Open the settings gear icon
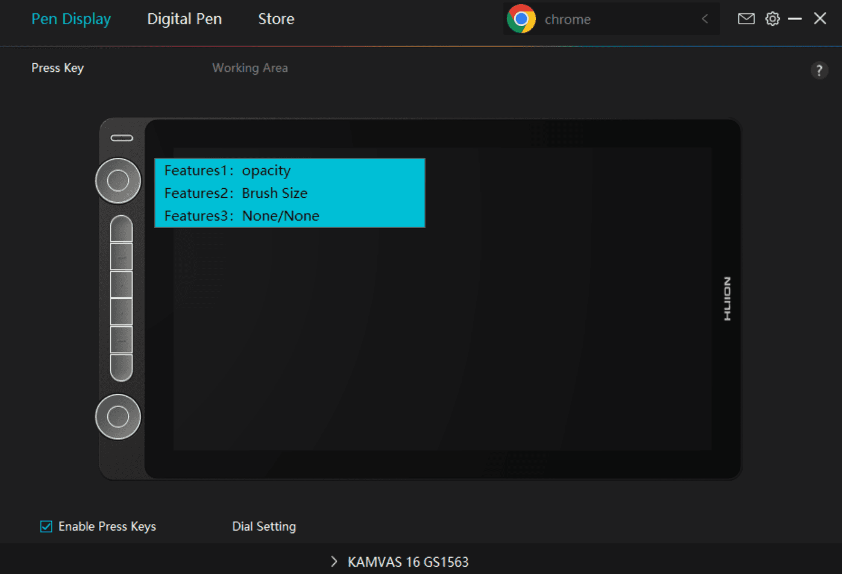The image size is (842, 574). click(772, 19)
